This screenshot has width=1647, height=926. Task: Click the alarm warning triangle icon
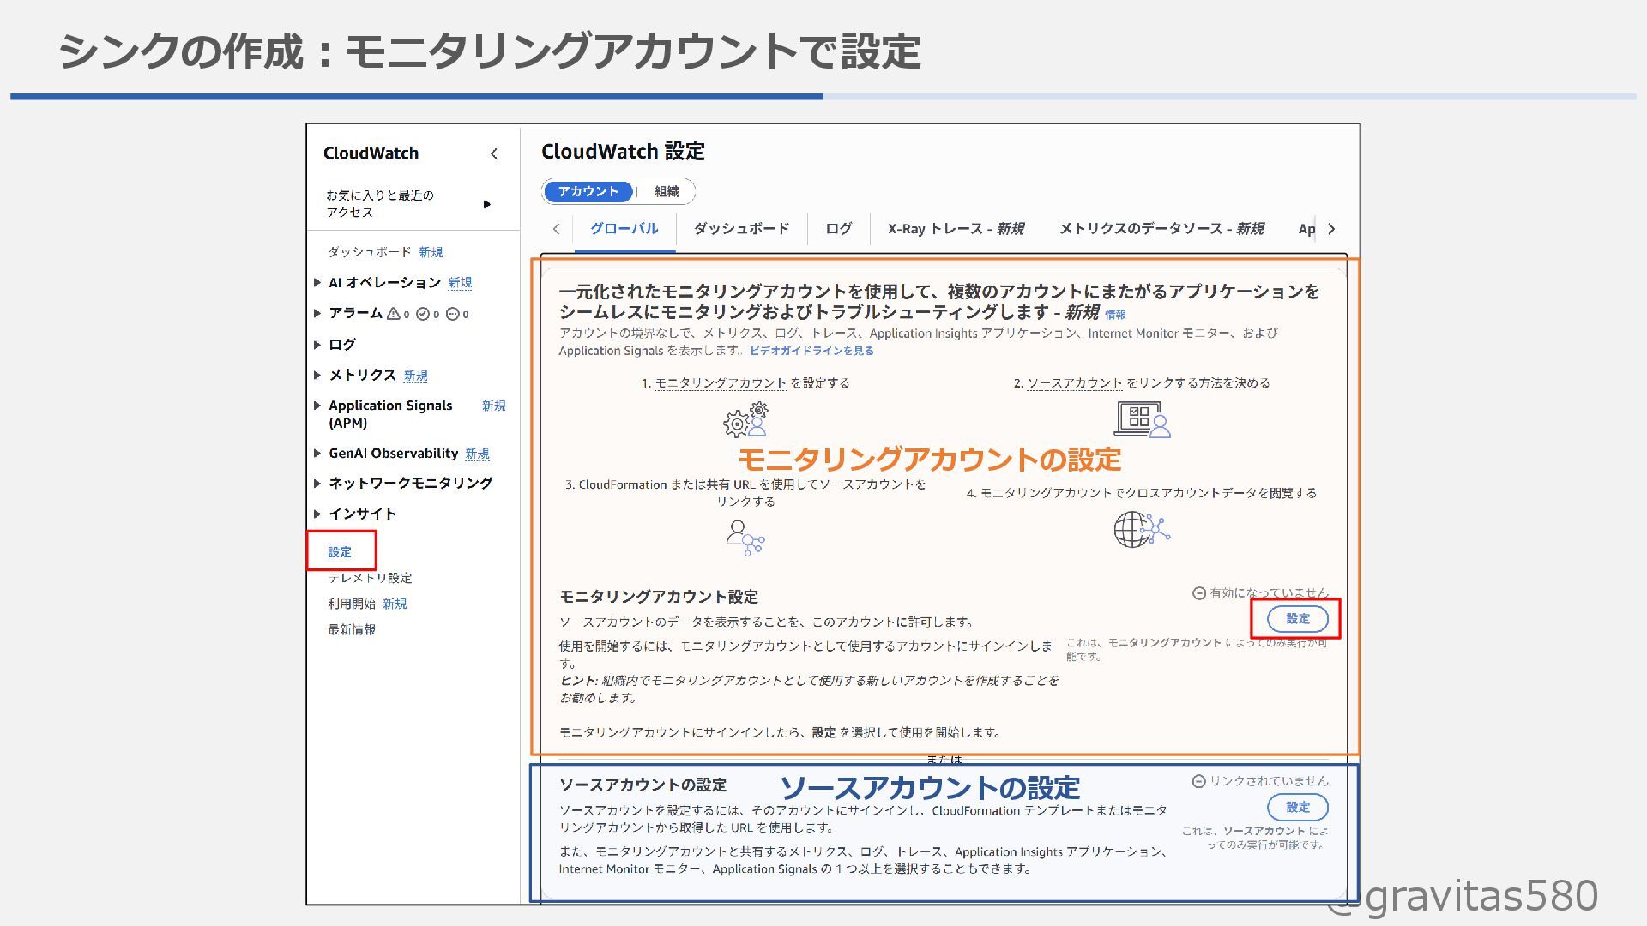[394, 314]
